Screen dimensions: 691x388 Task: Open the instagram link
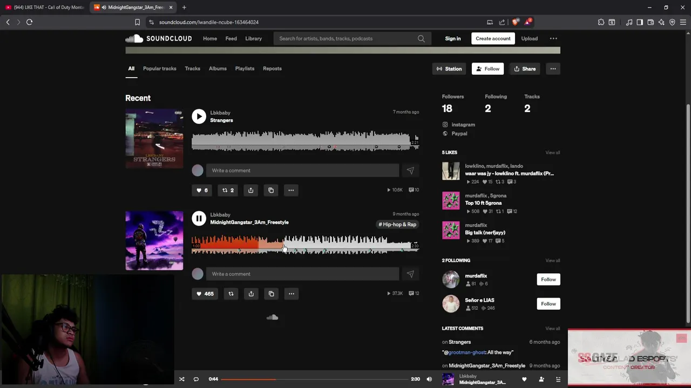point(463,124)
